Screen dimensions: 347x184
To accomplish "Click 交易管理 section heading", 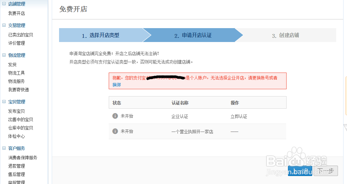I will [17, 25].
